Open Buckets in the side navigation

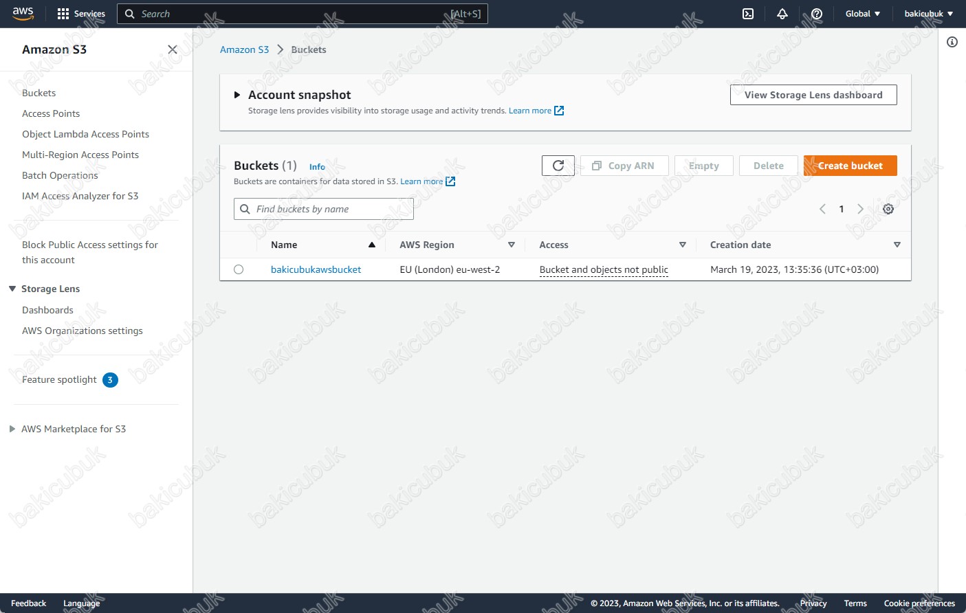[x=39, y=93]
